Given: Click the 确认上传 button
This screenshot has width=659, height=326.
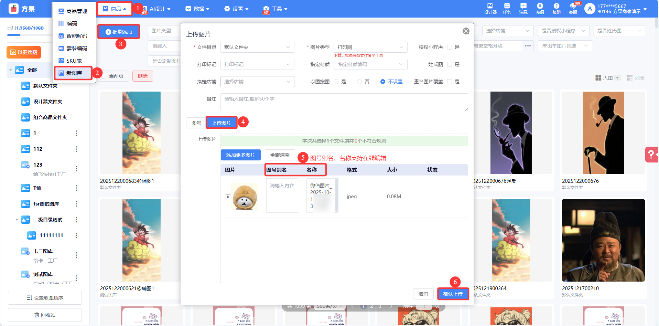Looking at the screenshot, I should [453, 294].
